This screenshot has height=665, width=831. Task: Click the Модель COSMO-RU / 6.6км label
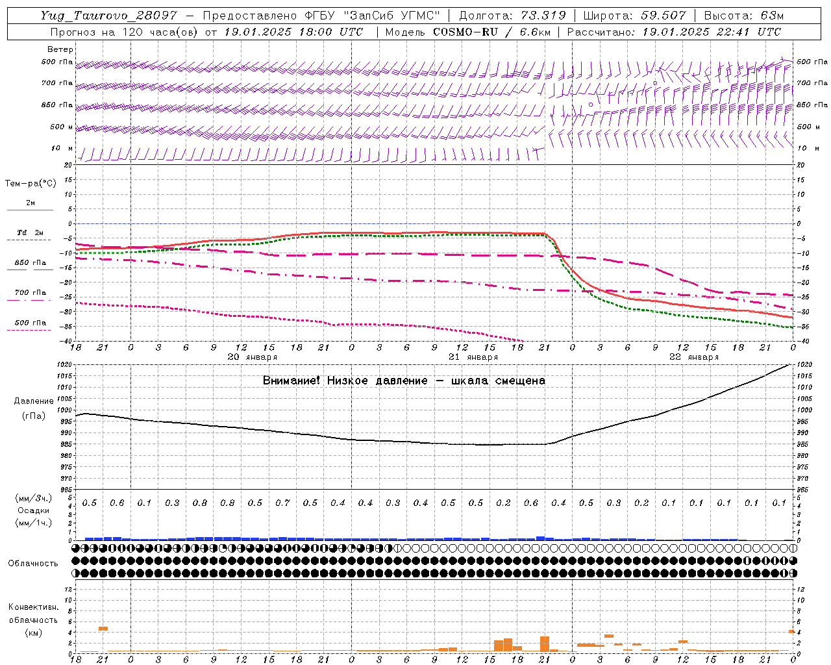coord(468,32)
